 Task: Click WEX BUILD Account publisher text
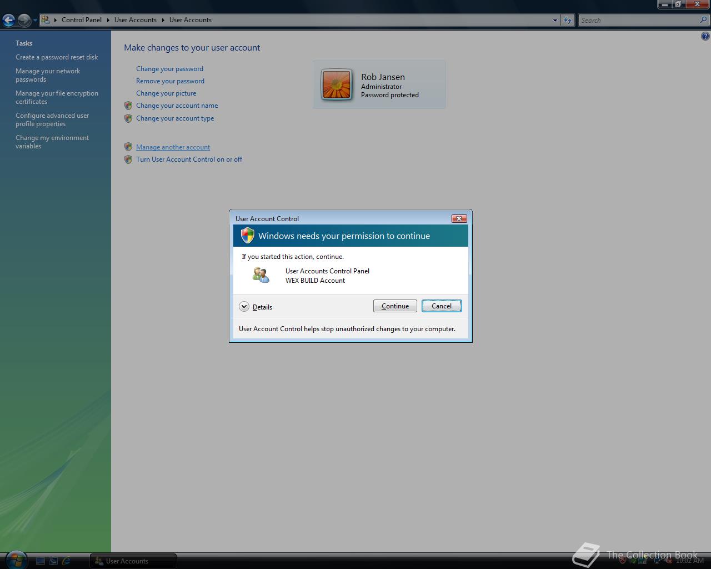point(315,281)
